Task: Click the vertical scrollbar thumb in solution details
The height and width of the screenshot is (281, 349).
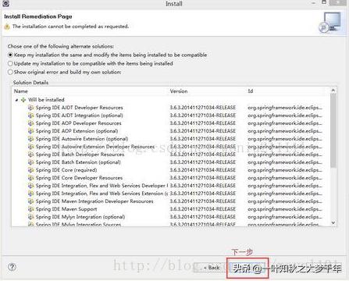Action: coord(333,130)
